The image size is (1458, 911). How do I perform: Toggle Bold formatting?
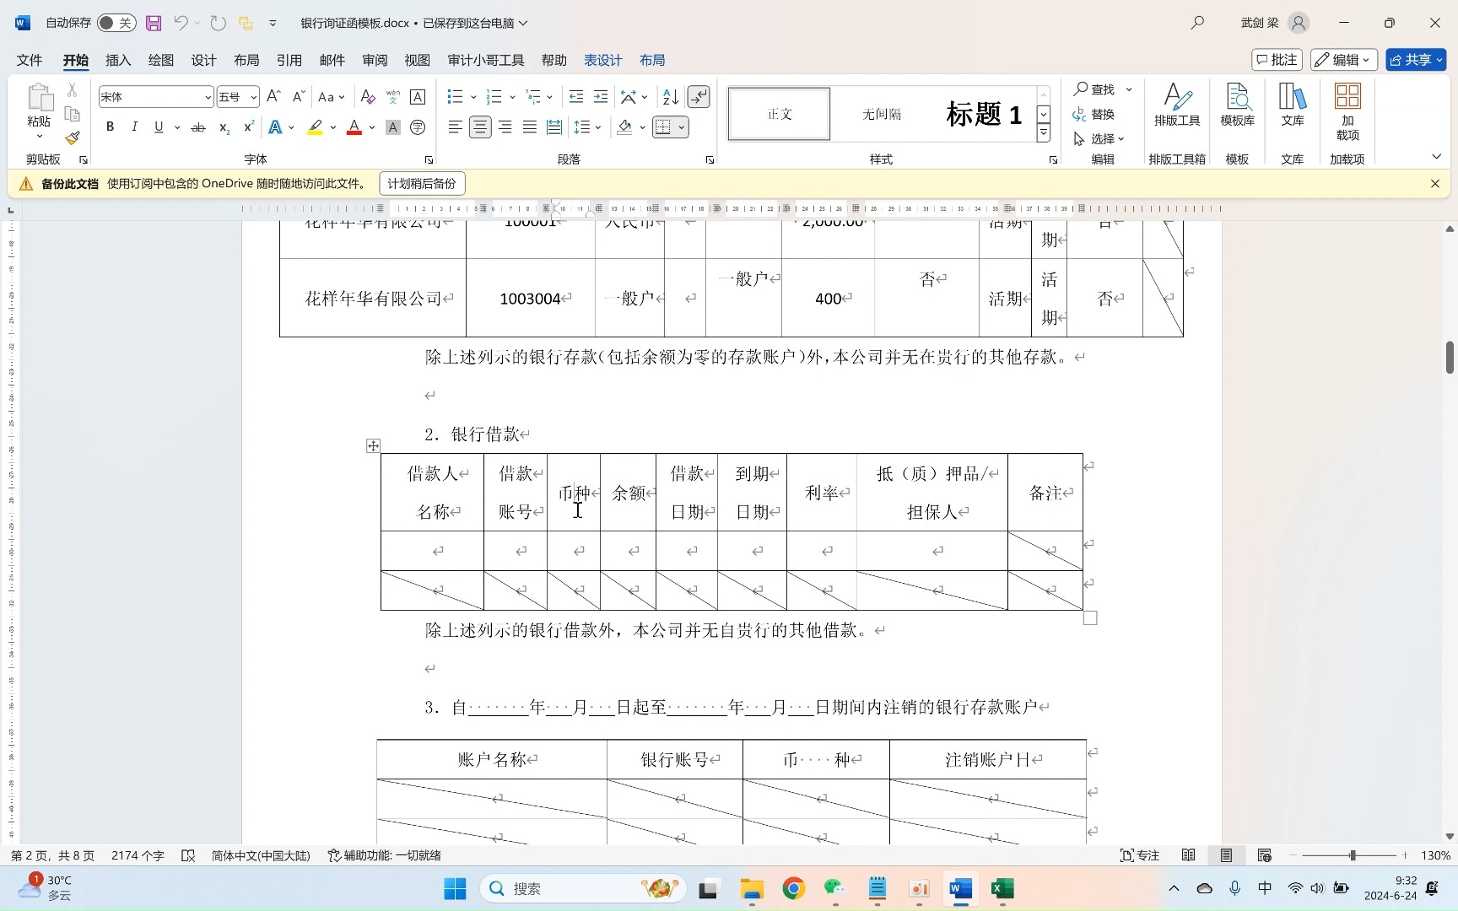(x=110, y=127)
